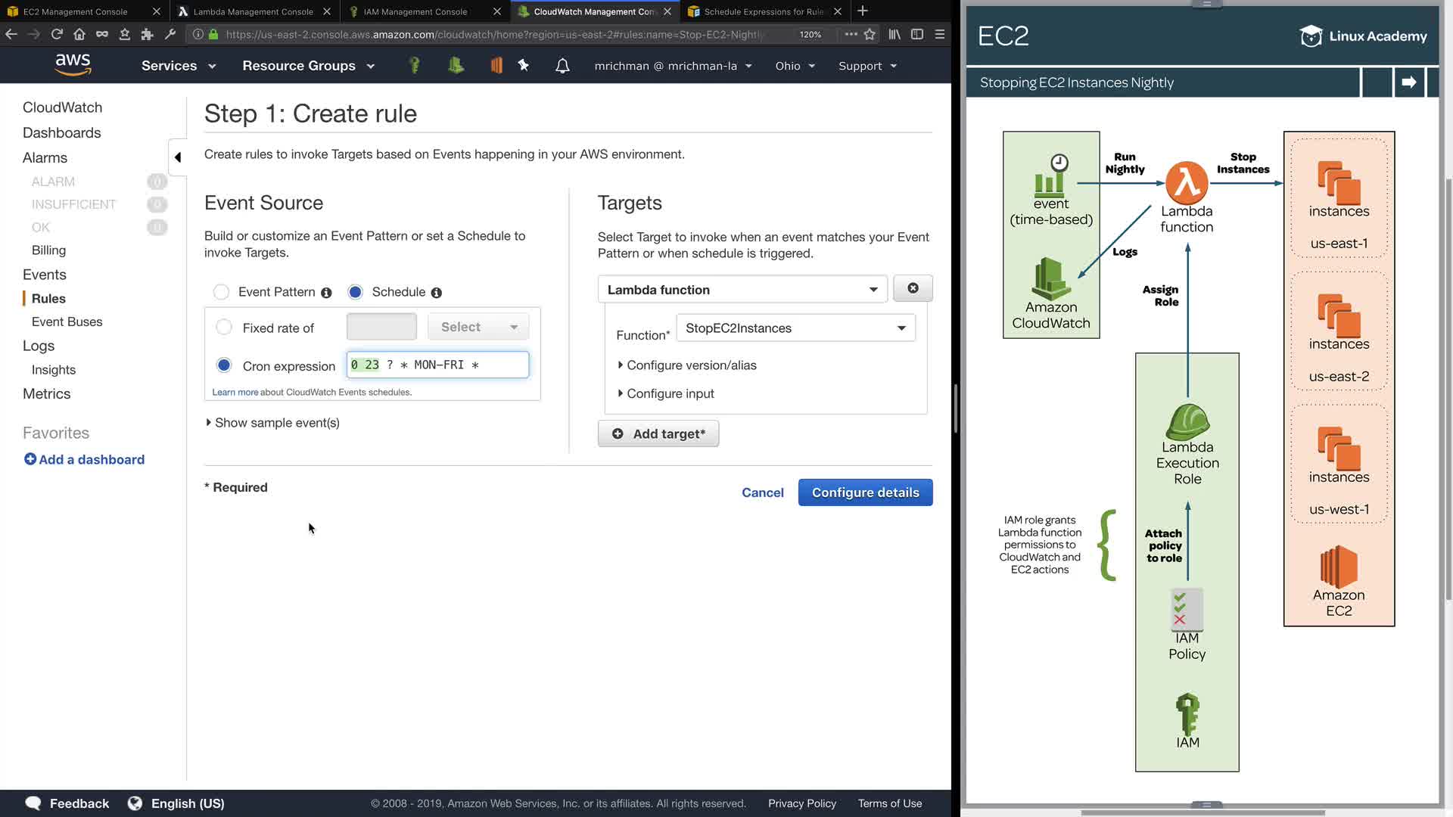The width and height of the screenshot is (1453, 817).
Task: Click info icon next to Schedule
Action: pos(437,293)
